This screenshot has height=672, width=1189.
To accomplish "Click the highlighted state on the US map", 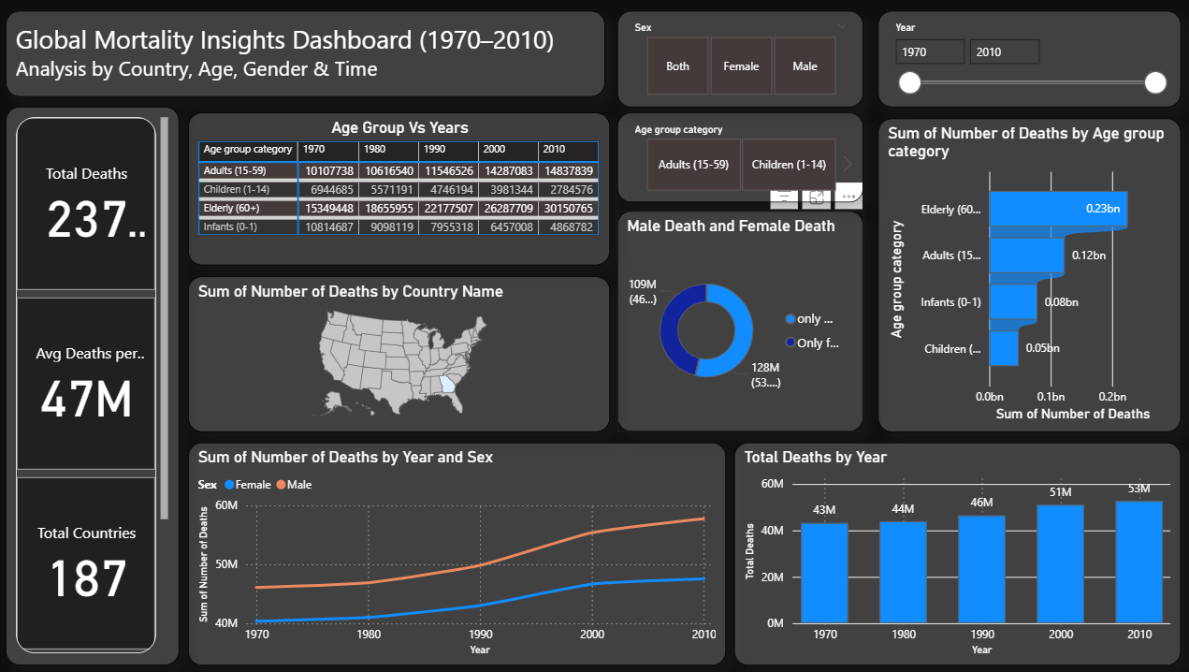I will pos(449,385).
